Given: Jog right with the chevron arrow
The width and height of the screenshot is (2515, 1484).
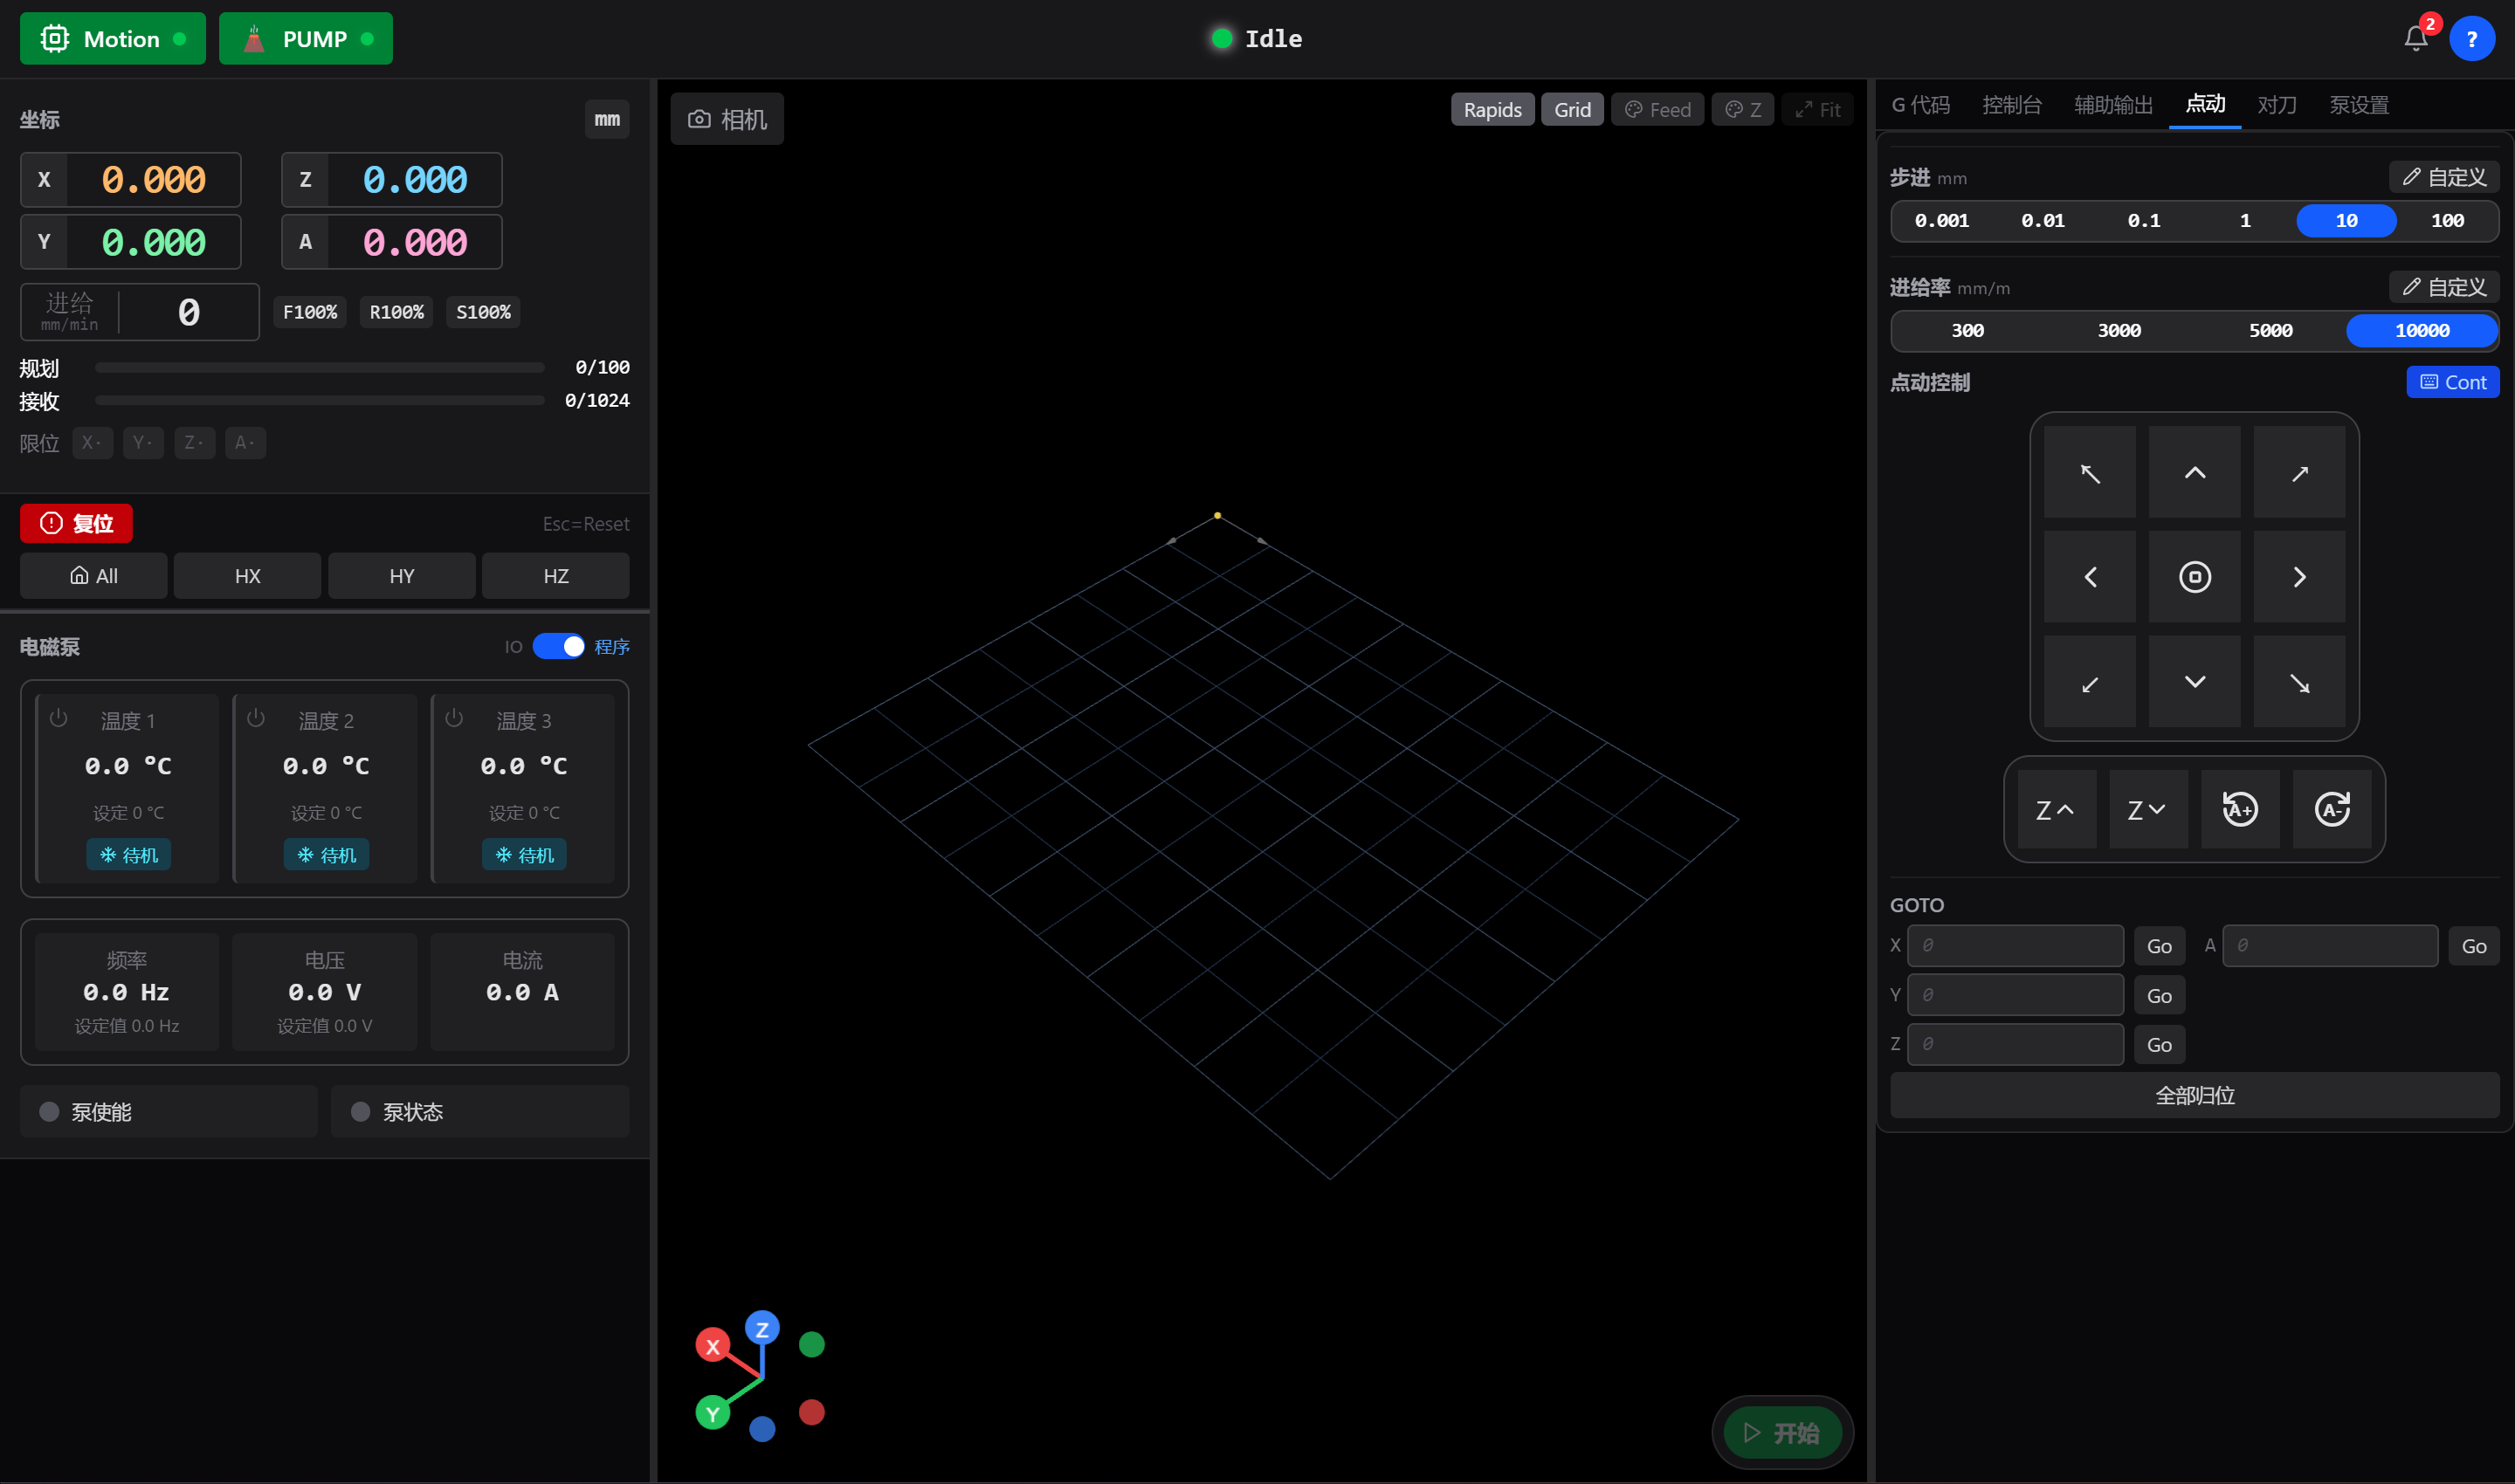Looking at the screenshot, I should coord(2300,577).
